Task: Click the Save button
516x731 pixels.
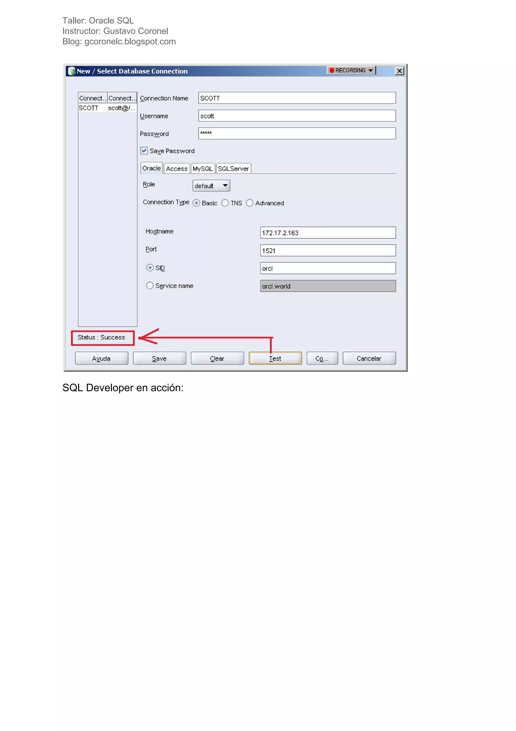Action: click(159, 359)
